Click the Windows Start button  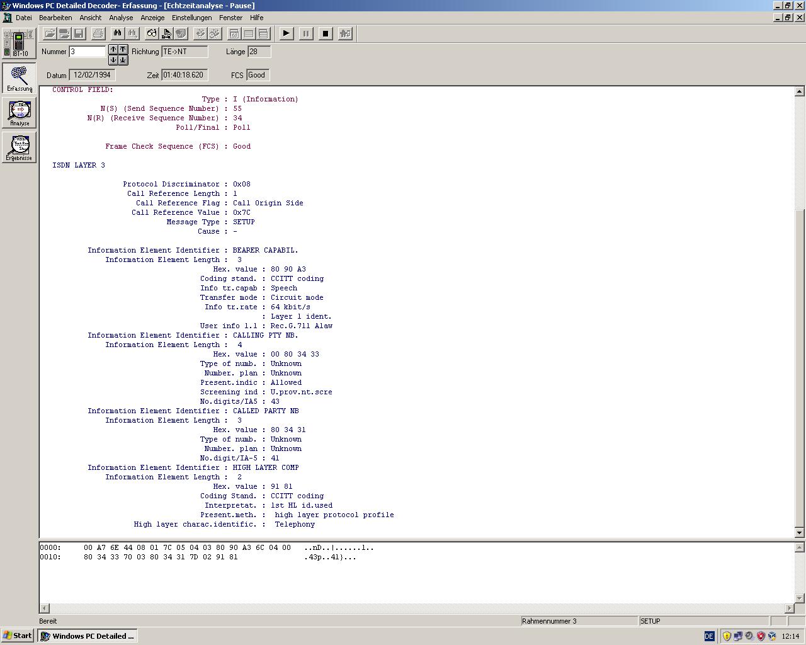pyautogui.click(x=17, y=636)
